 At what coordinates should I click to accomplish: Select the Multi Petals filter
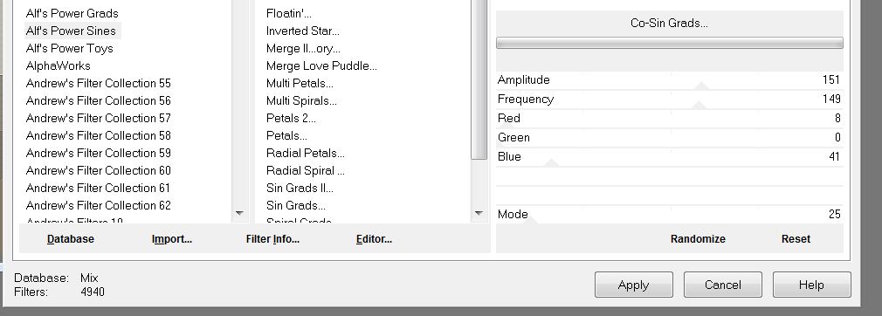point(300,83)
